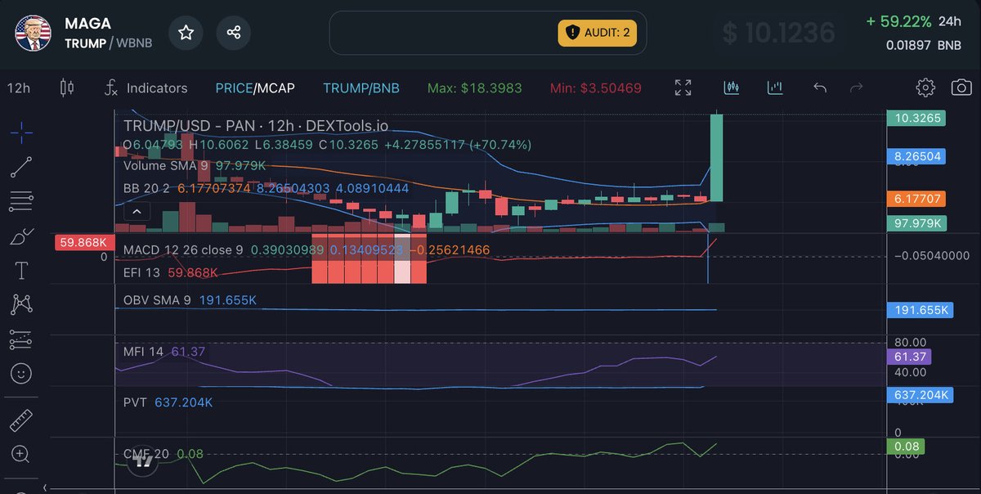Select the PVT indicator legend
981x494 pixels.
coord(168,402)
